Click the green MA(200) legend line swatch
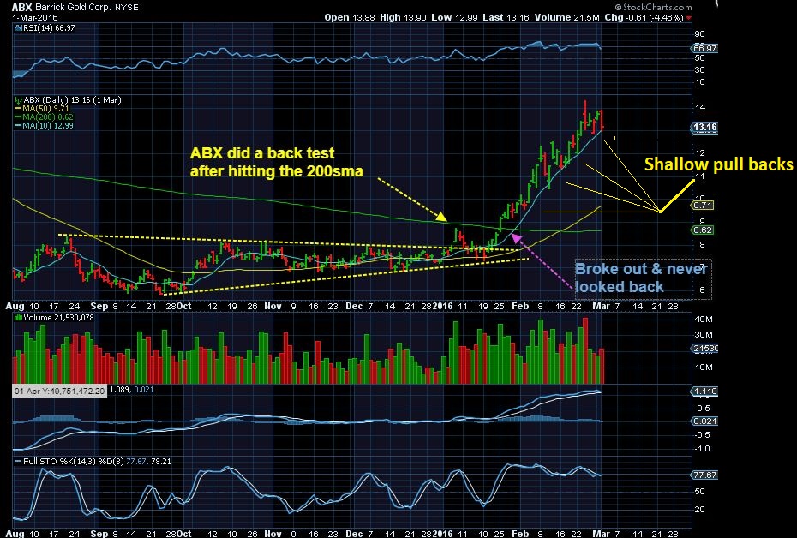This screenshot has width=797, height=538. click(18, 117)
